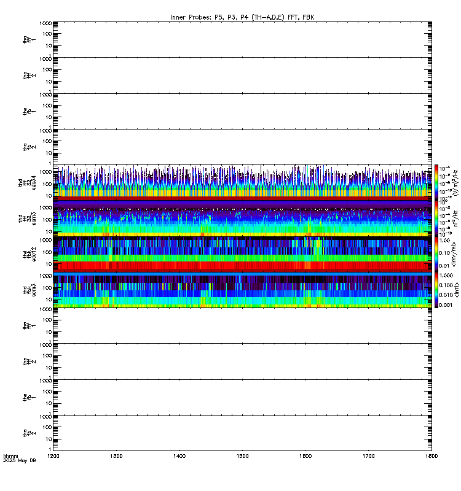Viewport: 461px width, 491px height.
Task: Click the 100 tick label of thd fbk edc12 panel
Action: pyautogui.click(x=47, y=252)
